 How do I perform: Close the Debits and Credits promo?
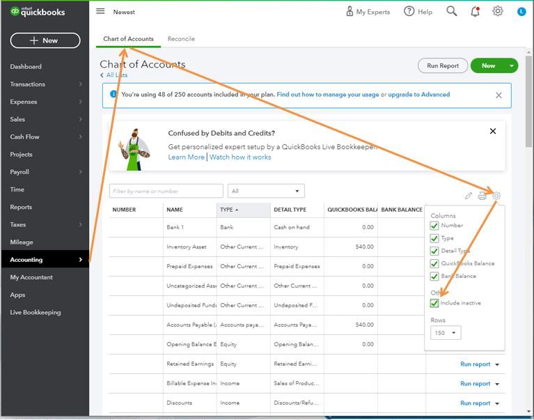click(x=493, y=131)
